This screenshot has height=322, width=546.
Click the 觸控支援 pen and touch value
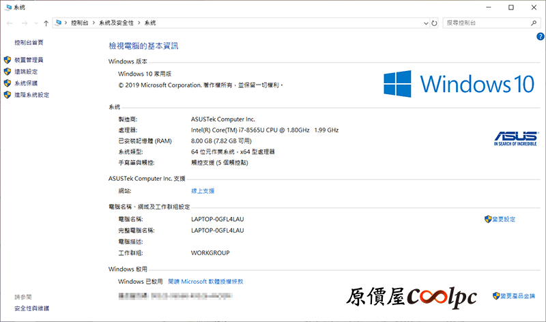pyautogui.click(x=219, y=163)
